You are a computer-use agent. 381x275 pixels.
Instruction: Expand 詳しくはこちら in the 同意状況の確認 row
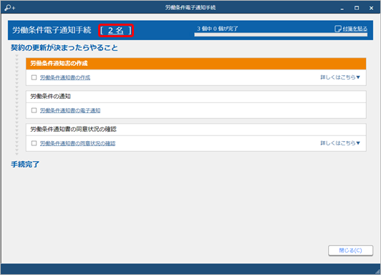pyautogui.click(x=340, y=143)
